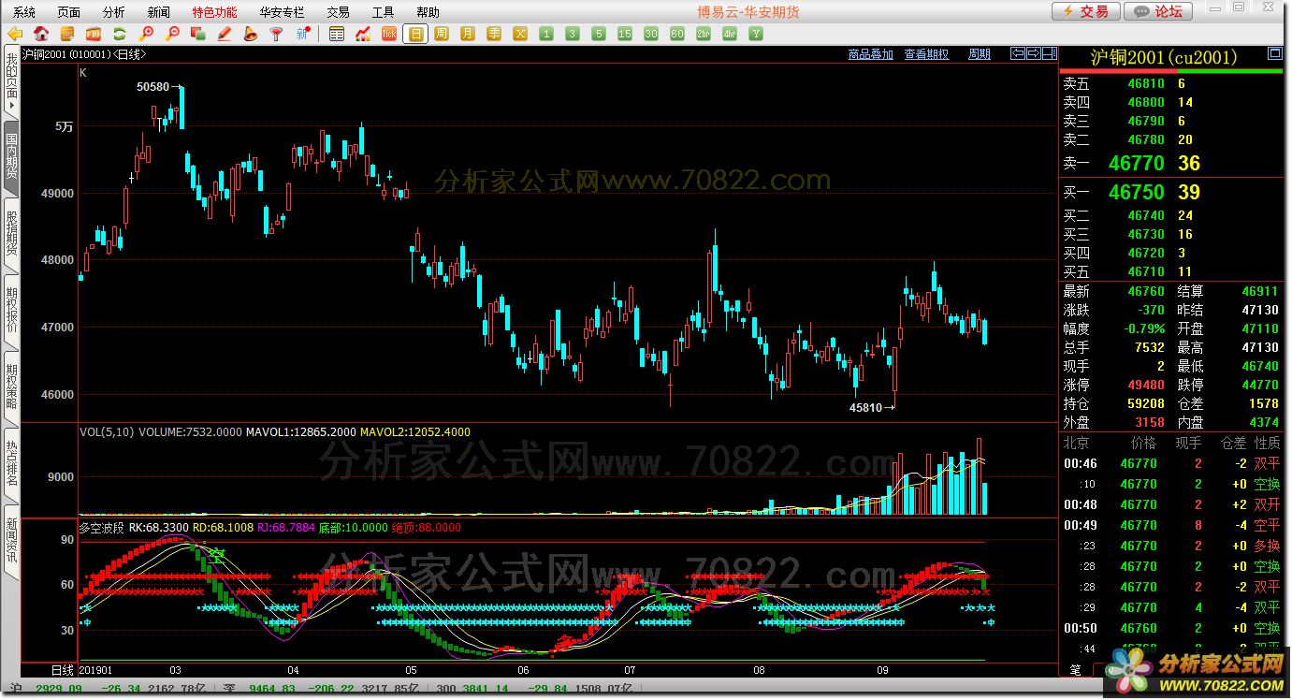Screen dimensions: 1292x700
Task: Click the yellow document icon in toolbar
Action: pyautogui.click(x=67, y=34)
